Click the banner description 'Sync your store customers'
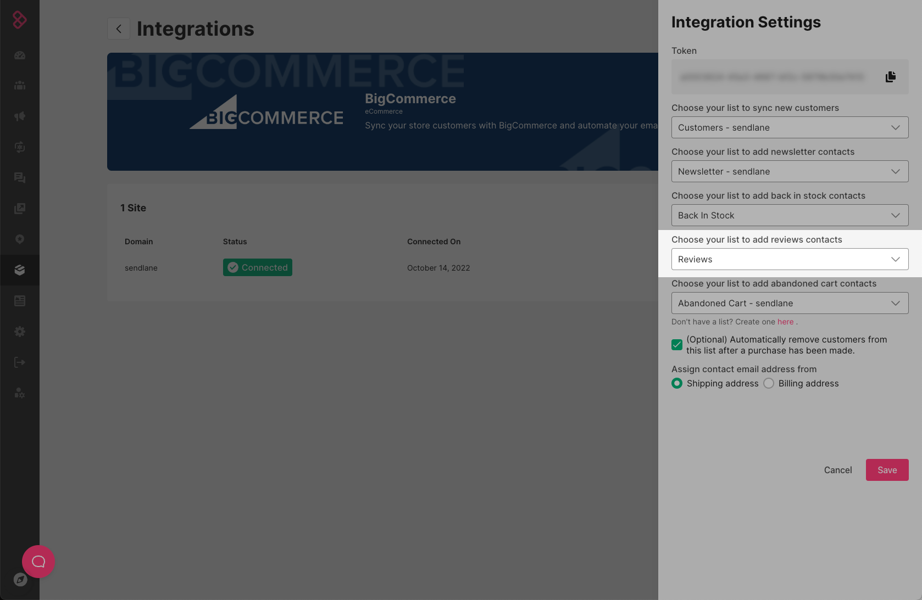The image size is (922, 600). pyautogui.click(x=512, y=126)
